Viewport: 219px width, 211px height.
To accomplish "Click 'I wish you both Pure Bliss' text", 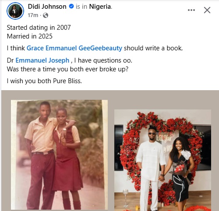I will click(x=44, y=81).
